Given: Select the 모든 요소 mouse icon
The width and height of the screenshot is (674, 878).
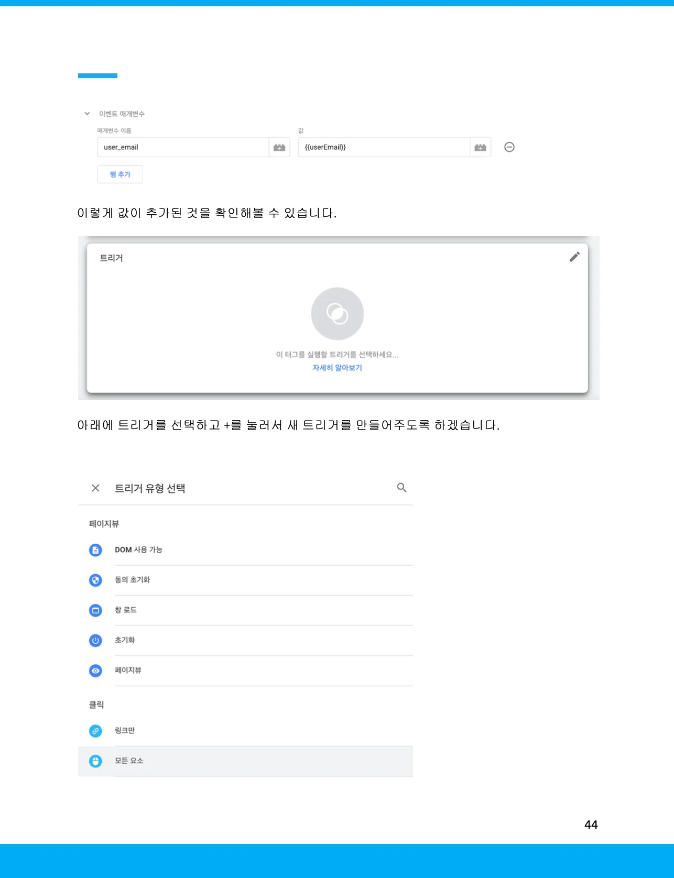Looking at the screenshot, I should 95,761.
